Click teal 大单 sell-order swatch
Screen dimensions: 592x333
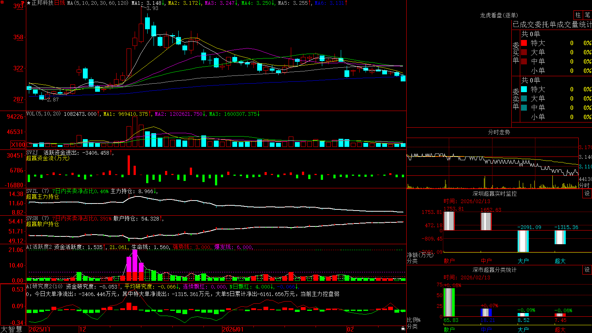click(524, 98)
